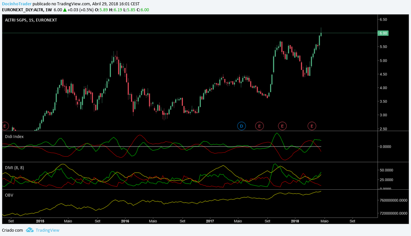Screen dimensions: 411x236
Task: Click the E earnings marker under 2018
Action: (x=312, y=126)
